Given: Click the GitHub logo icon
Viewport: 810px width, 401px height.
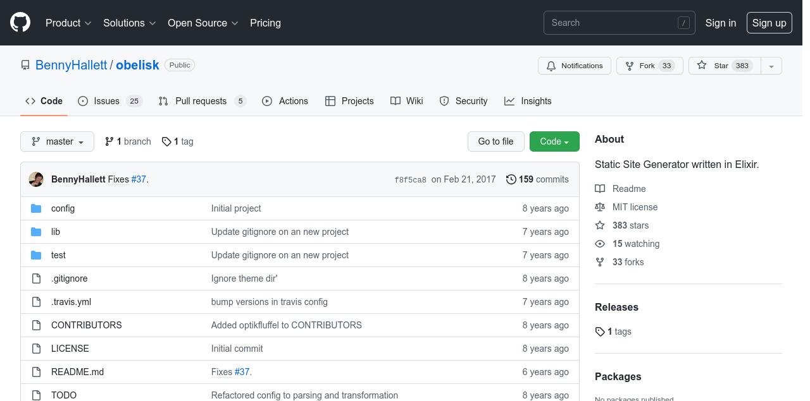Looking at the screenshot, I should click(20, 23).
